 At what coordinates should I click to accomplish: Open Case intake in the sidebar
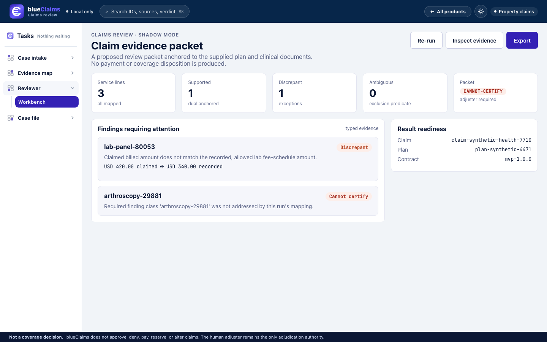click(x=41, y=58)
